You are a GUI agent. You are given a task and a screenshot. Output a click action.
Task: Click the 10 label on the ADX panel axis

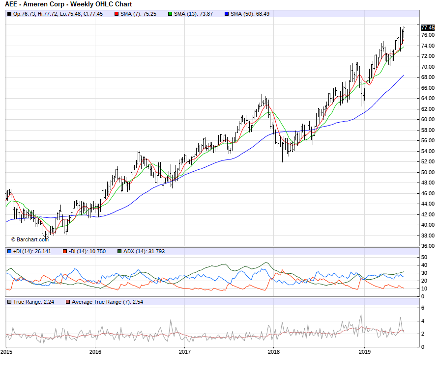tap(424, 288)
